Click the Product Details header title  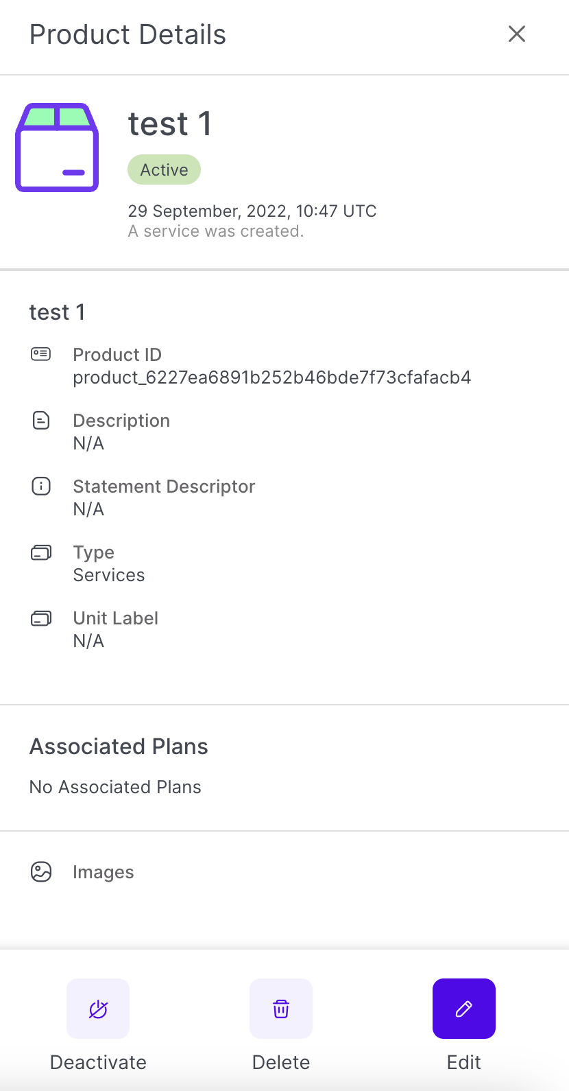point(128,34)
